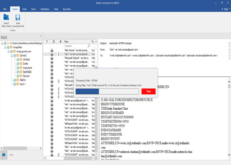
Task: Stop the mail saving process
Action: click(x=148, y=91)
